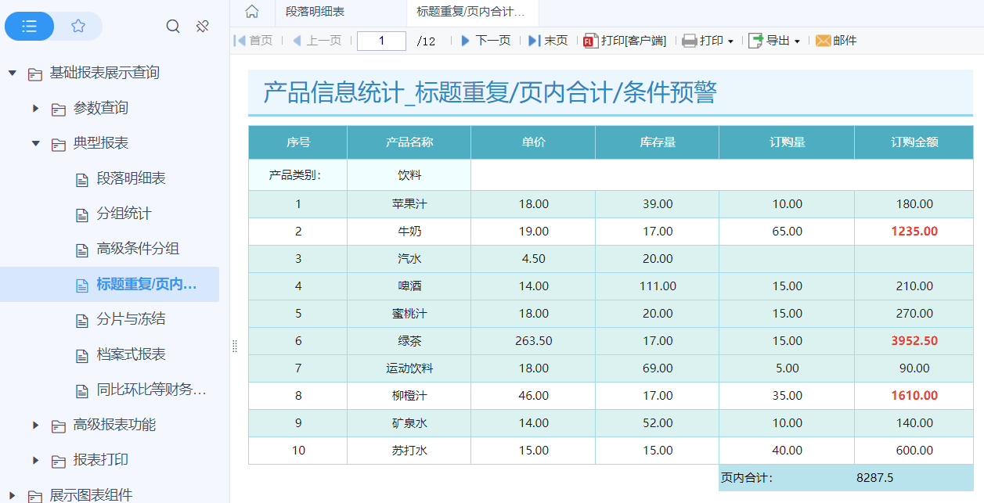Screen dimensions: 984x503
Task: Expand the 报表打印 tree node
Action: pos(35,460)
